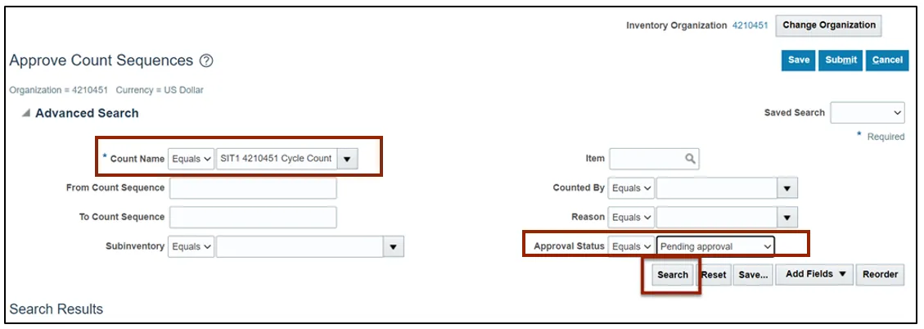Click the 4210451 inventory organization link
The image size is (924, 329).
click(749, 25)
